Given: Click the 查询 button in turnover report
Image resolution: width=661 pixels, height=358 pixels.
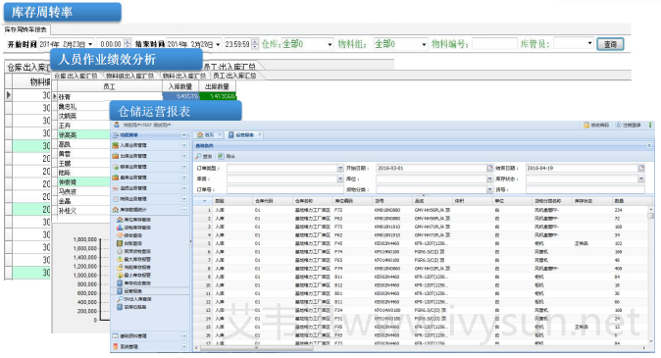Looking at the screenshot, I should [x=610, y=44].
